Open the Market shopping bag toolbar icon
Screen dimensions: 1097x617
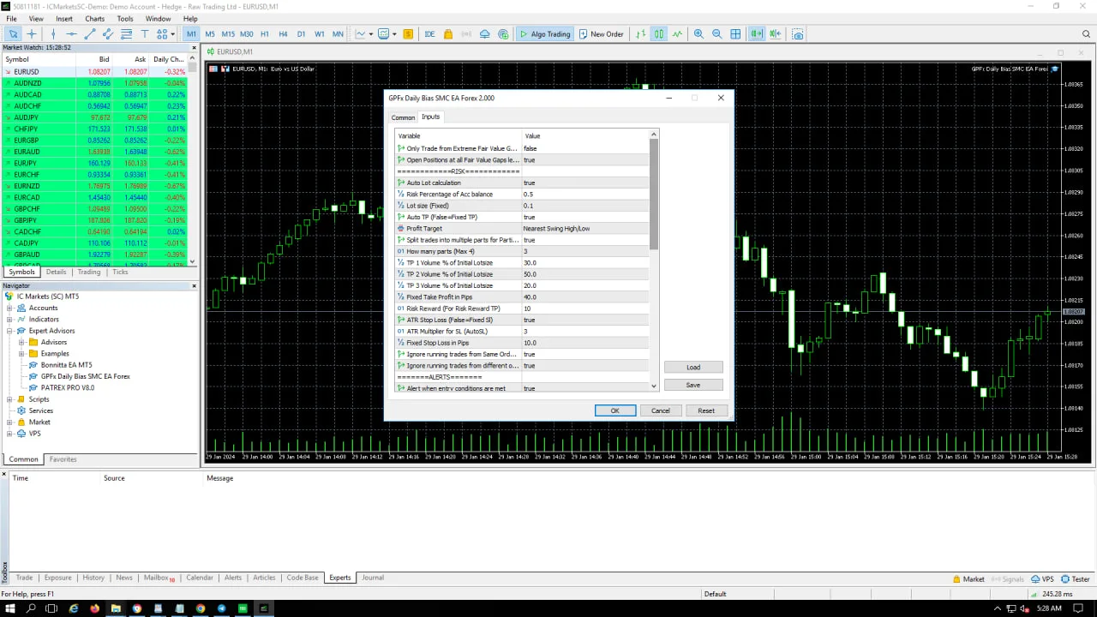coord(448,34)
